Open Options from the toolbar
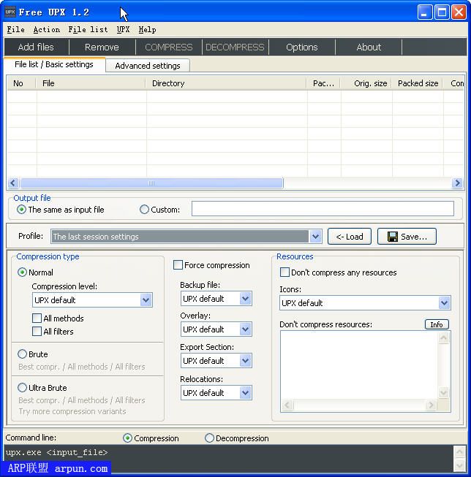The height and width of the screenshot is (477, 471). point(301,47)
